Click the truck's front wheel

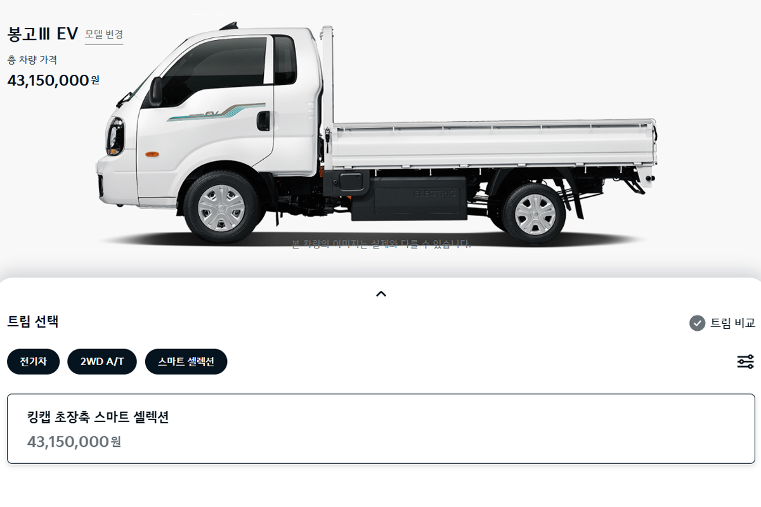coord(221,207)
